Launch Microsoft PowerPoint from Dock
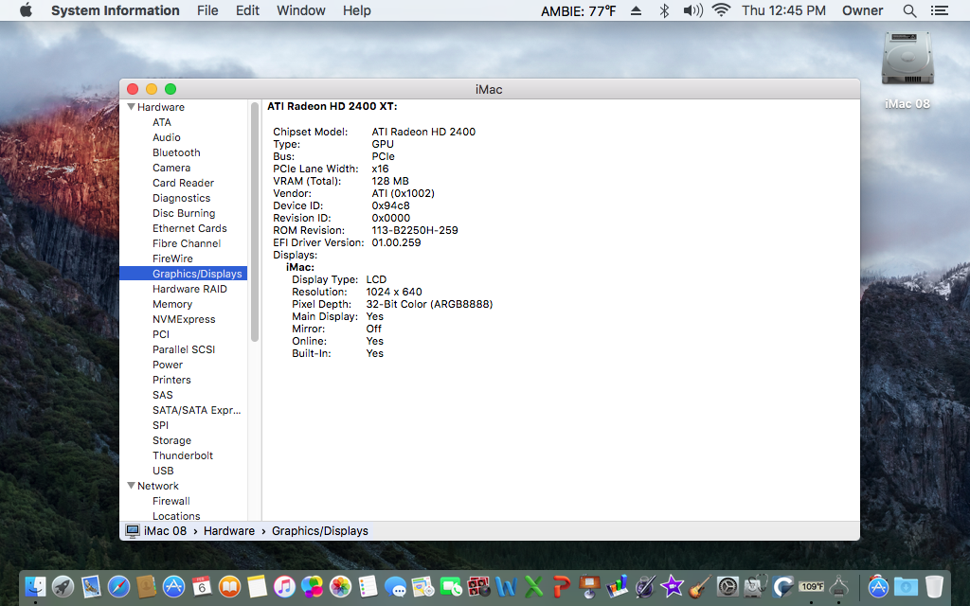This screenshot has height=606, width=970. click(562, 586)
